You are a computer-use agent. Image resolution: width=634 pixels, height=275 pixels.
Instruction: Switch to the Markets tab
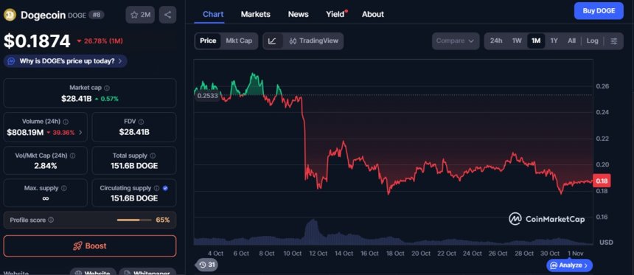[256, 14]
